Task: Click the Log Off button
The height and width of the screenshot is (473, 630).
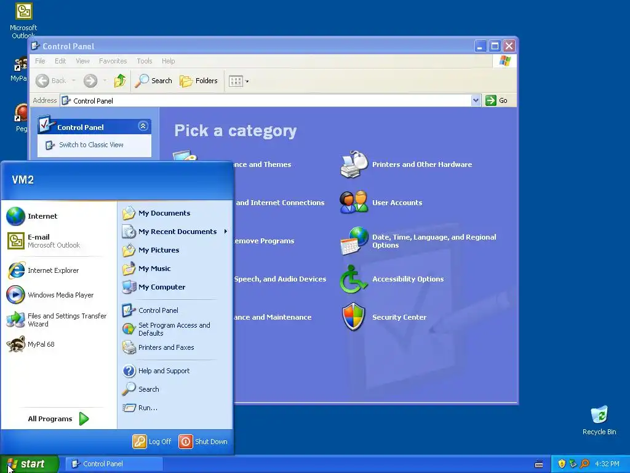Action: click(152, 441)
